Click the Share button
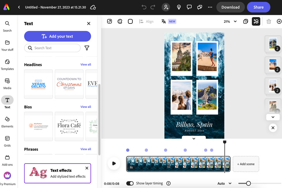The image size is (282, 188). (x=258, y=7)
